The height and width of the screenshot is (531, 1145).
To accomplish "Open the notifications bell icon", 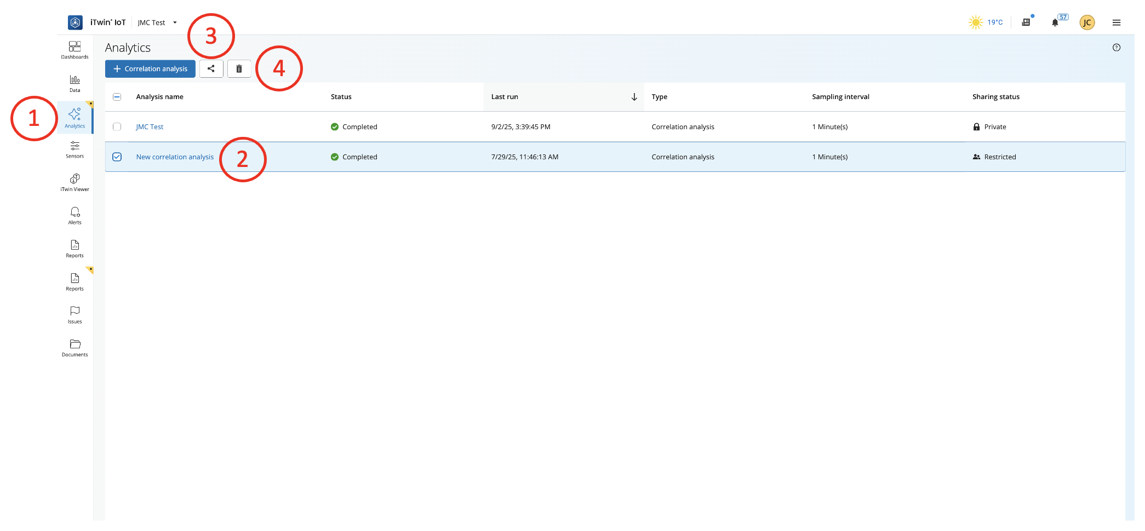I will click(1055, 22).
